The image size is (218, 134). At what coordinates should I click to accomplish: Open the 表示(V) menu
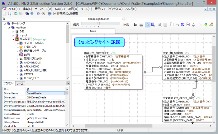(100, 9)
